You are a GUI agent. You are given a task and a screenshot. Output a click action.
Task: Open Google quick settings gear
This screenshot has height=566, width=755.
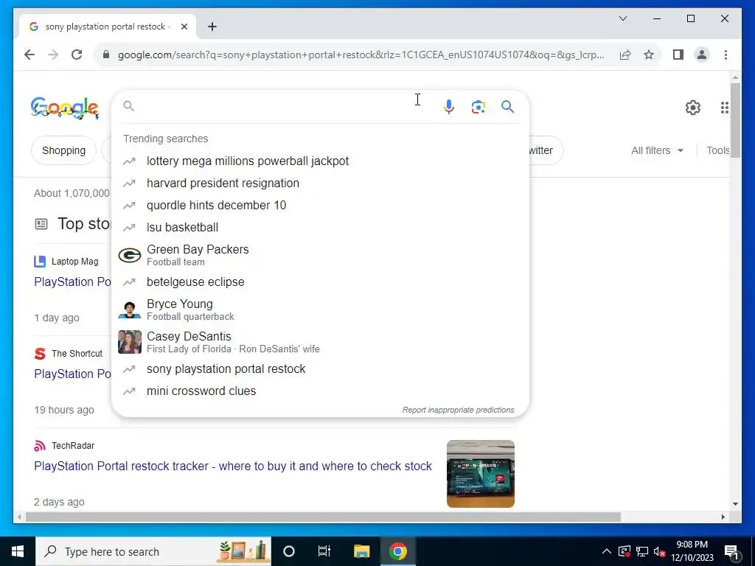693,108
